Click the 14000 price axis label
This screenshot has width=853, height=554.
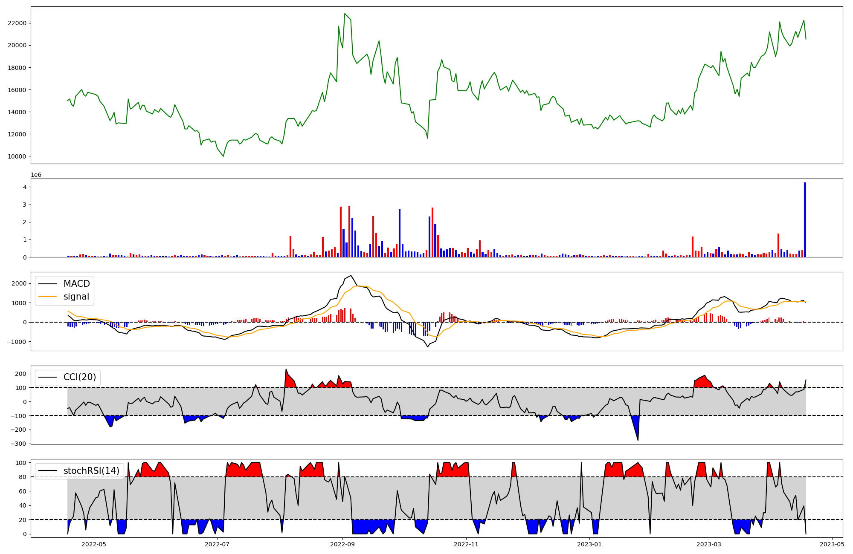(17, 112)
